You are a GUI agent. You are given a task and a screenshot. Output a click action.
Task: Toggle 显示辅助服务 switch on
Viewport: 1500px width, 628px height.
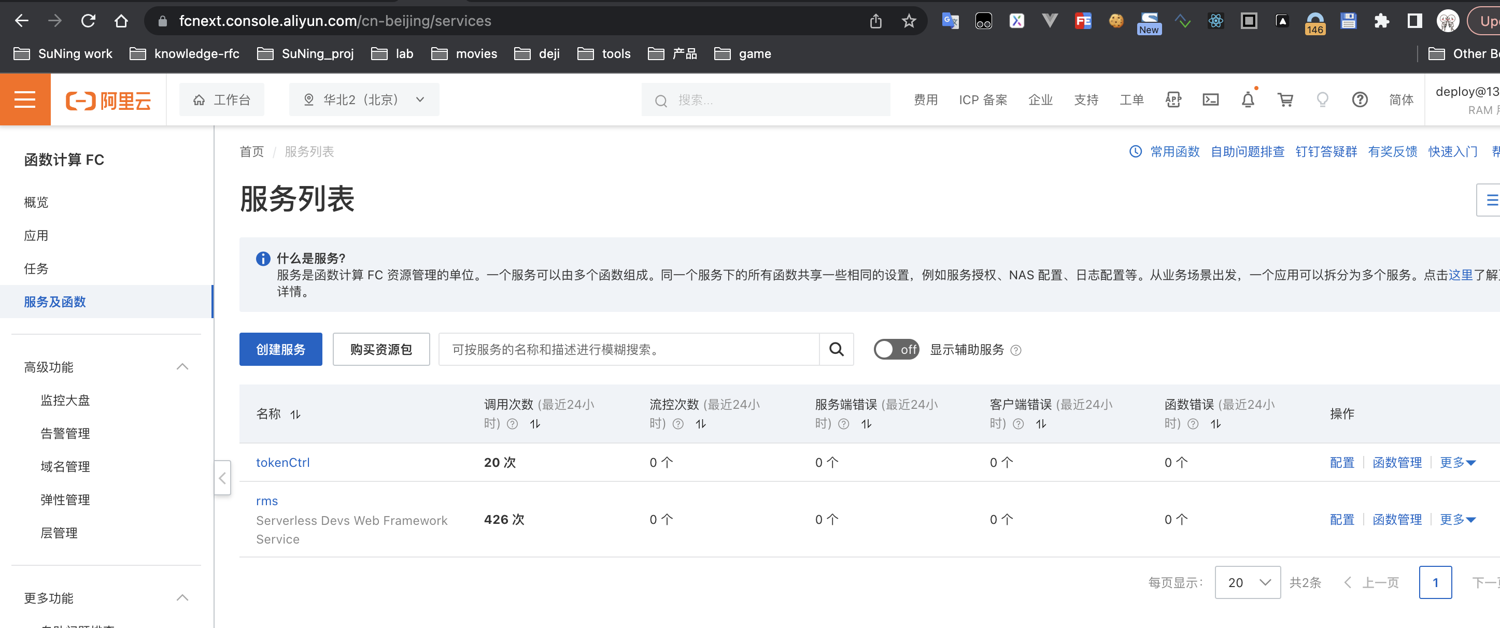pyautogui.click(x=896, y=350)
